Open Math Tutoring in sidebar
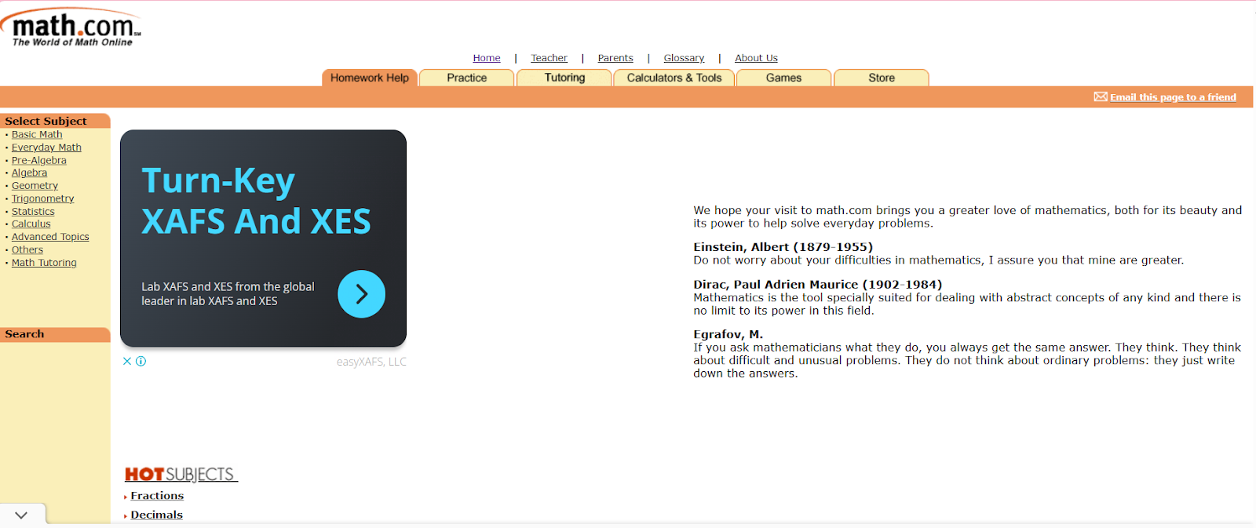 coord(44,263)
